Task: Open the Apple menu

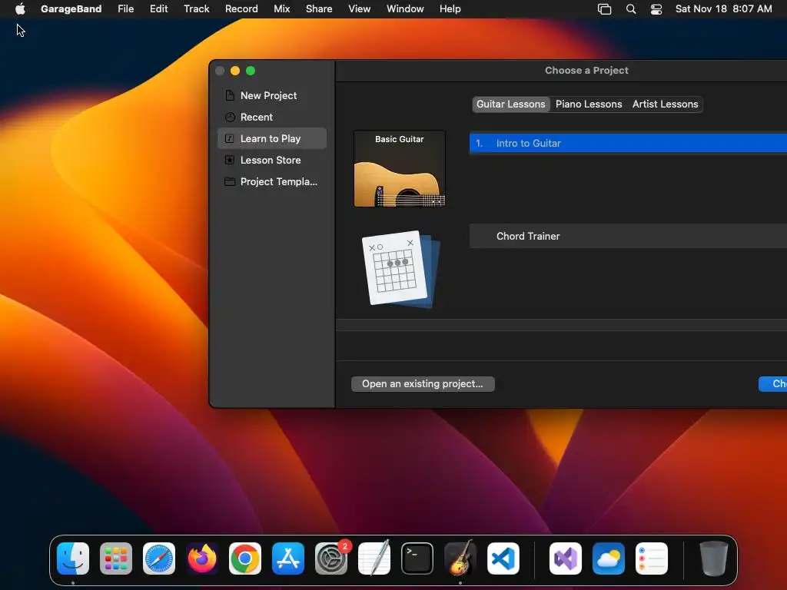Action: tap(20, 8)
